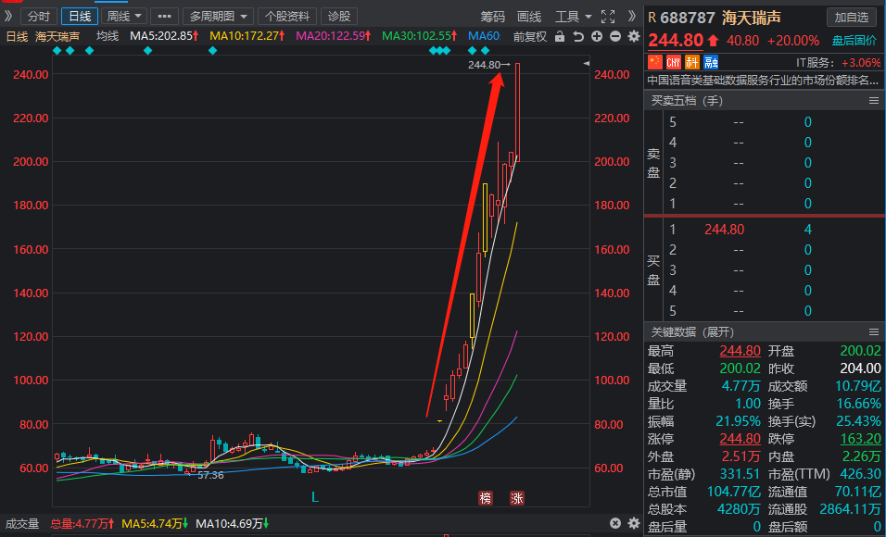Expand the 多周期图 dropdown

click(x=218, y=17)
